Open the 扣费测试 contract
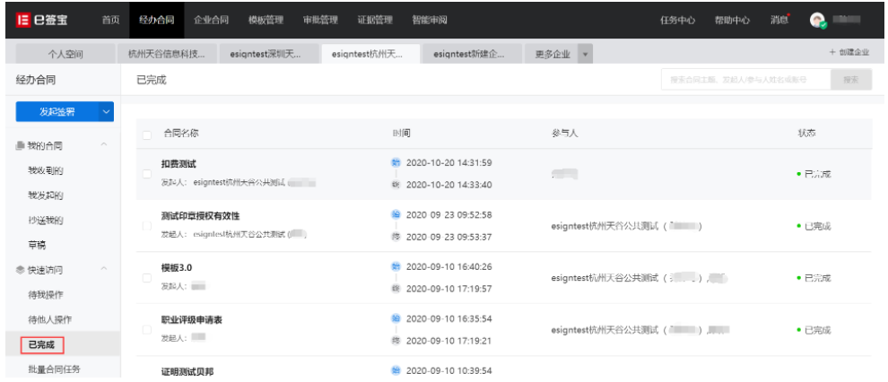The image size is (888, 382). pyautogui.click(x=178, y=164)
